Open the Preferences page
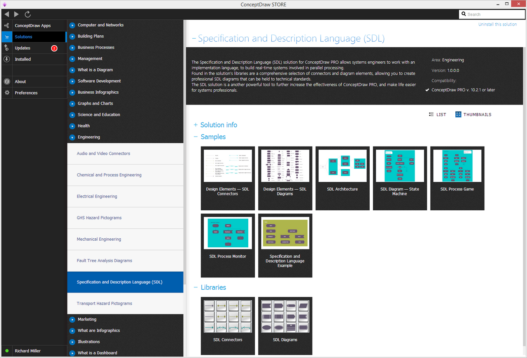The width and height of the screenshot is (527, 358). click(x=34, y=93)
